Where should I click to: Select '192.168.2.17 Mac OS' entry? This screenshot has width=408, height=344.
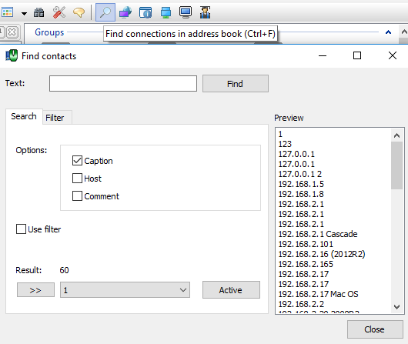pos(318,294)
